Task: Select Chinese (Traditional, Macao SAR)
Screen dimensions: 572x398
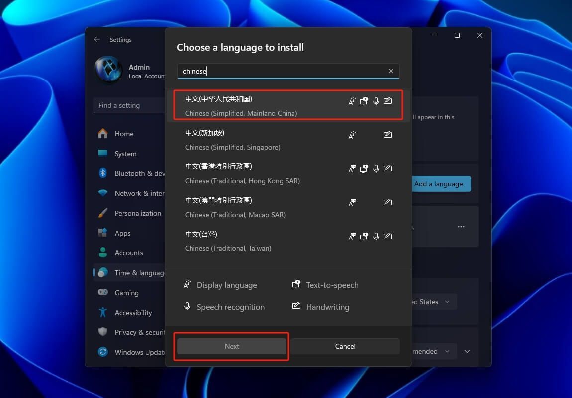Action: point(288,207)
